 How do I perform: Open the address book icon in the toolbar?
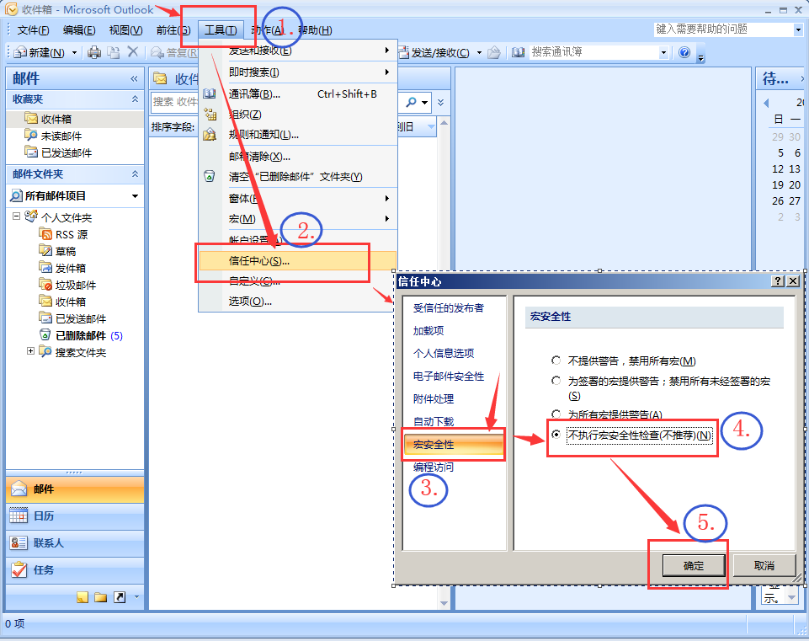[518, 52]
